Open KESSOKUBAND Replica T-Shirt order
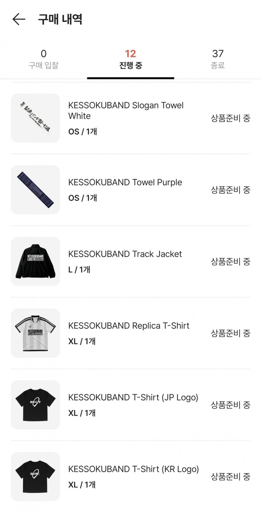Viewport: 261px width, 512px height. click(129, 326)
